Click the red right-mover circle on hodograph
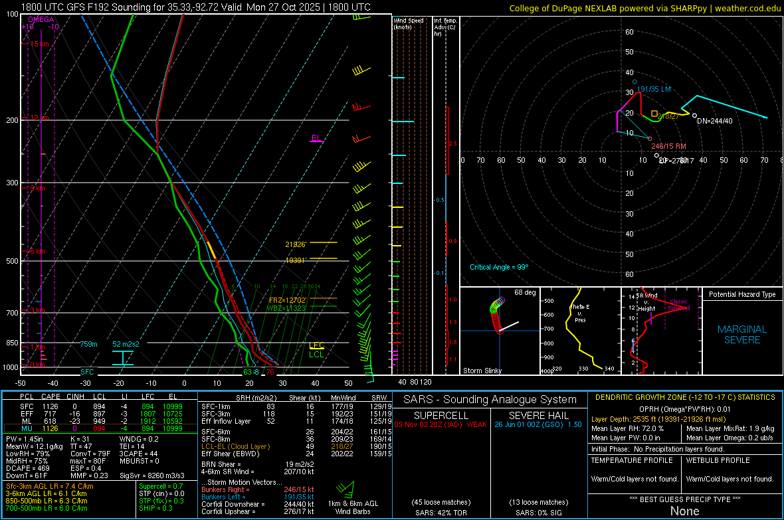 pyautogui.click(x=650, y=139)
